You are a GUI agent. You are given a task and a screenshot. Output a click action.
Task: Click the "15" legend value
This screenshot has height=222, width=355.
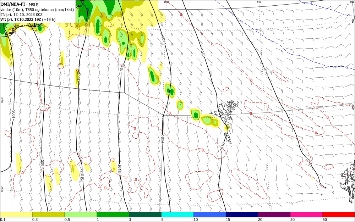point(228,220)
